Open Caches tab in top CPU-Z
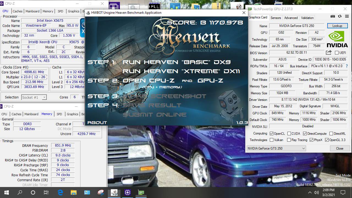Screen dimensions: 352x198 [18, 11]
